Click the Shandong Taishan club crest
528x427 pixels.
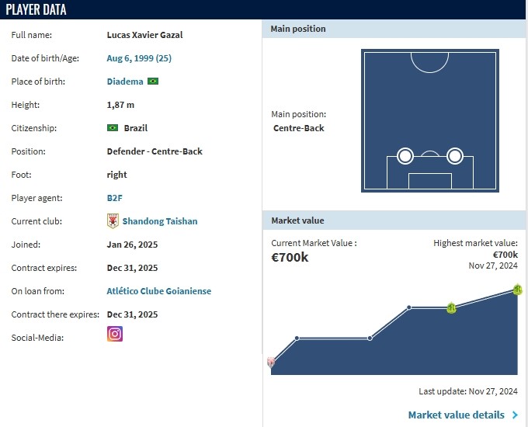pos(113,221)
